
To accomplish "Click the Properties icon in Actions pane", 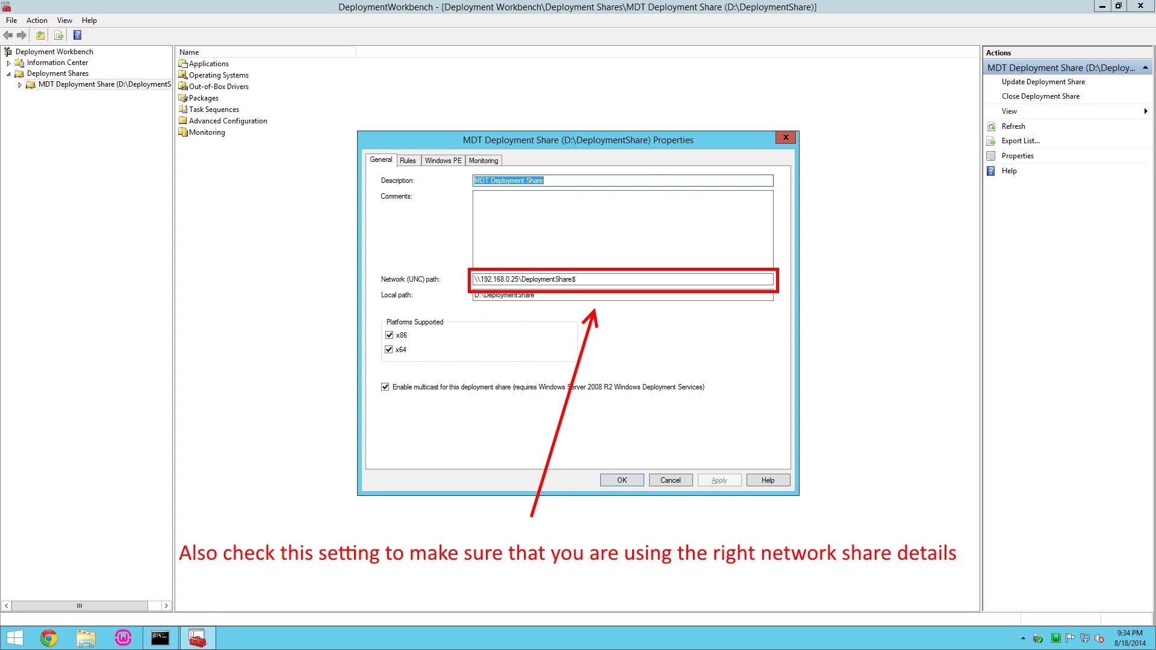I will pos(991,156).
